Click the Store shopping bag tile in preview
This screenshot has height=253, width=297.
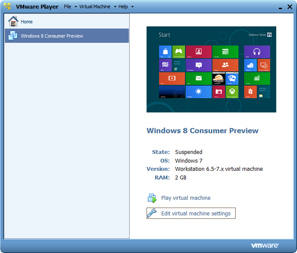coord(165,51)
